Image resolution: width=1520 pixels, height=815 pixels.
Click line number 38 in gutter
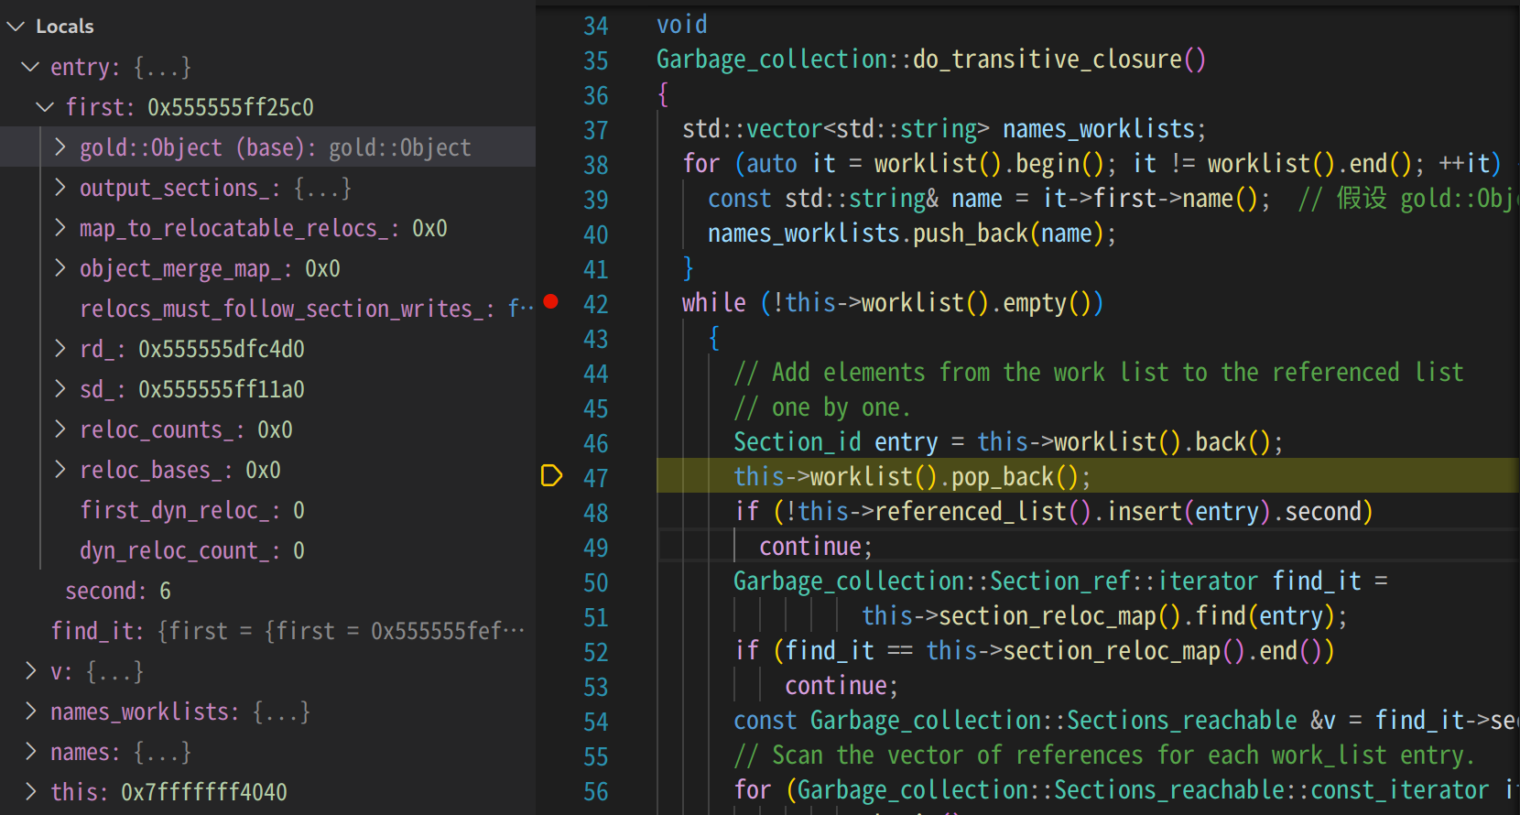coord(596,165)
